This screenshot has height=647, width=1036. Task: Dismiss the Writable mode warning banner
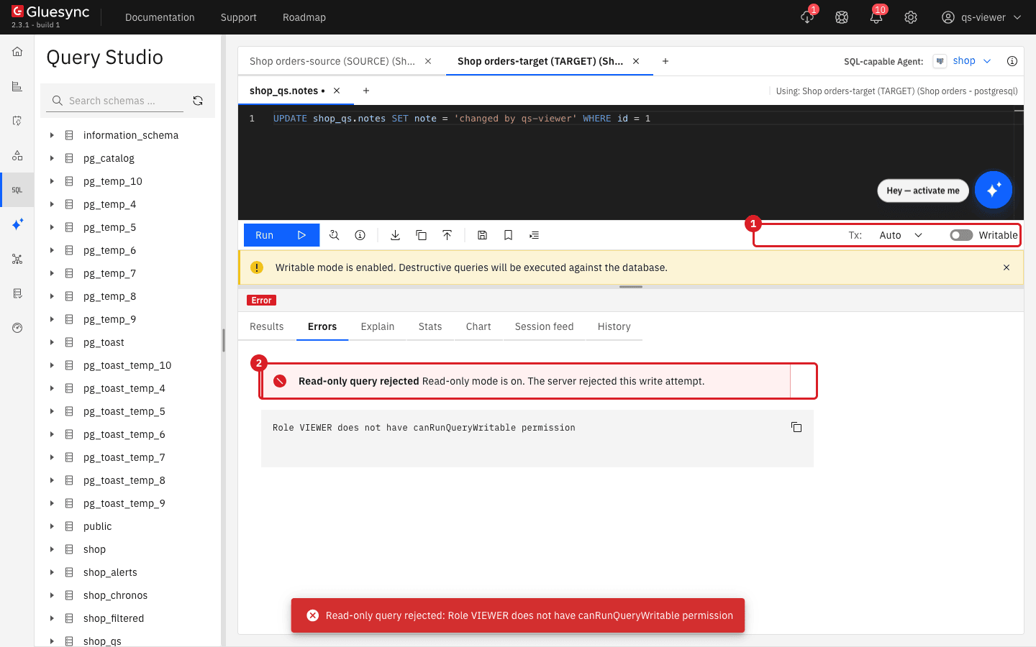(1007, 267)
